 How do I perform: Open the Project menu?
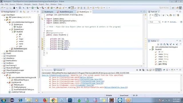41,4
